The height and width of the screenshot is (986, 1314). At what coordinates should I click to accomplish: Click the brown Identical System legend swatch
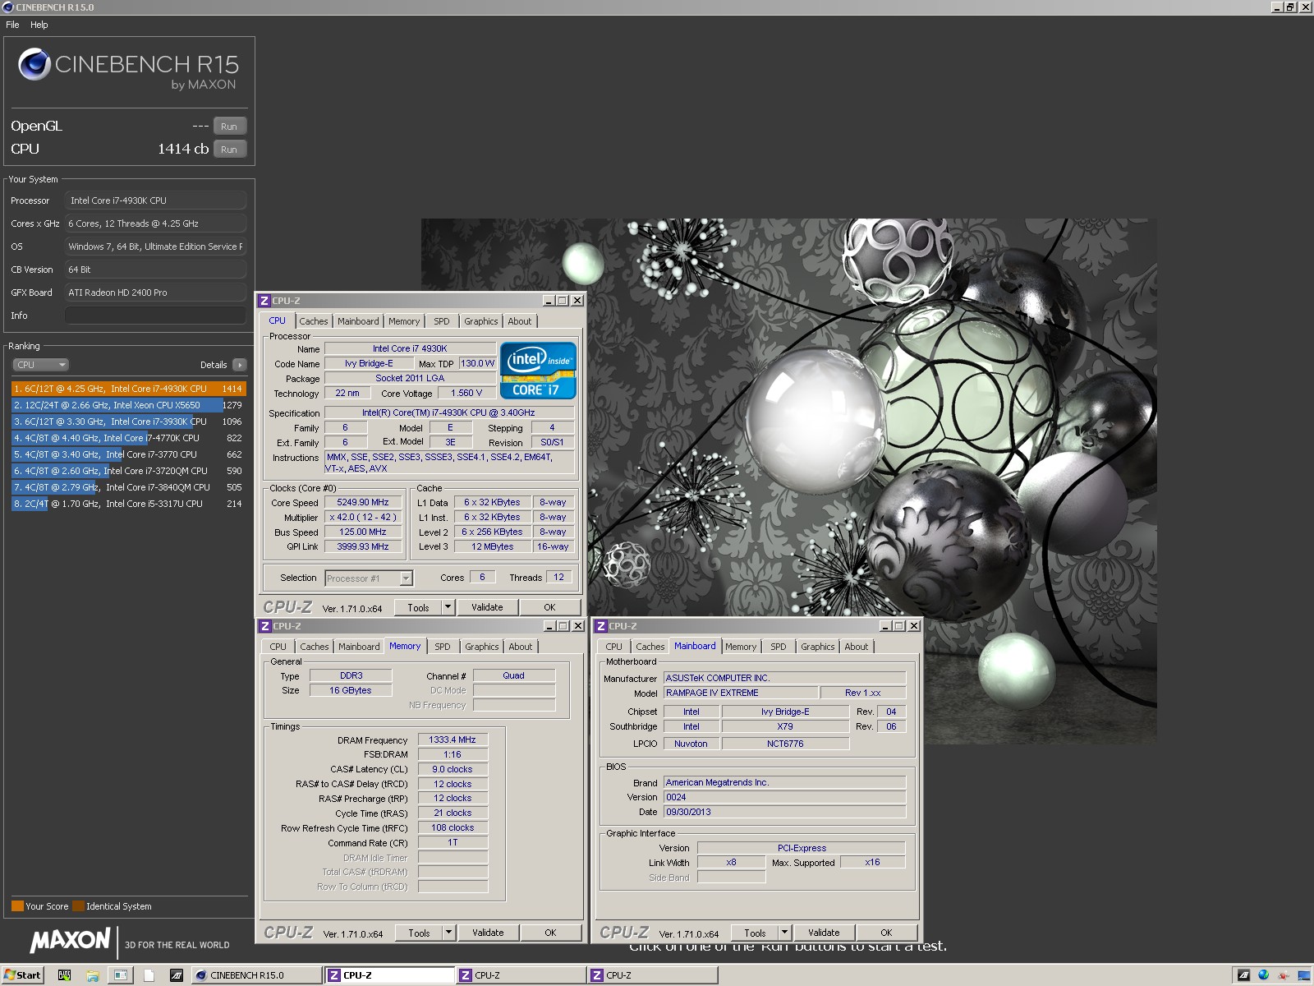tap(78, 906)
